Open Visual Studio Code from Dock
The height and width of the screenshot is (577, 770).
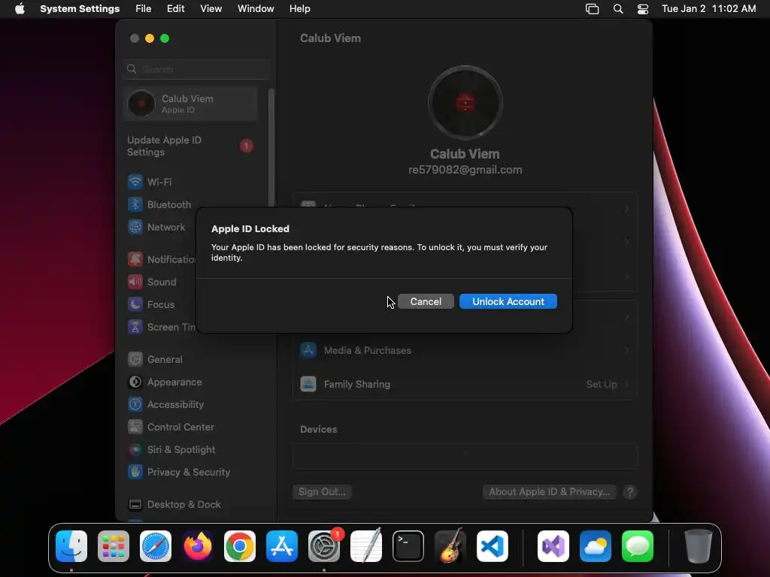pyautogui.click(x=492, y=546)
